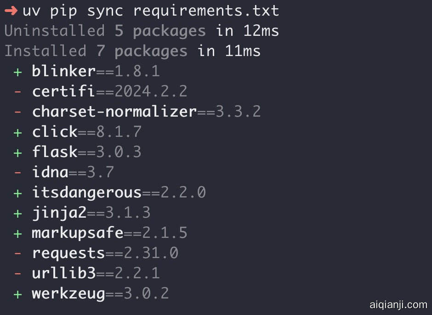
Task: Click the plus marker beside markupsafe
Action: point(18,233)
